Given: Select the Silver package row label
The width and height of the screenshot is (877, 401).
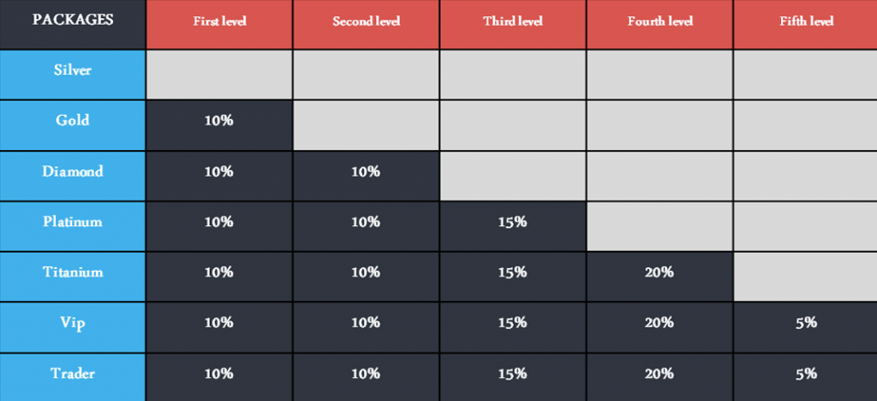Looking at the screenshot, I should 73,75.
